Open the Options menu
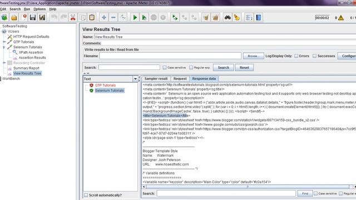 click(39, 9)
